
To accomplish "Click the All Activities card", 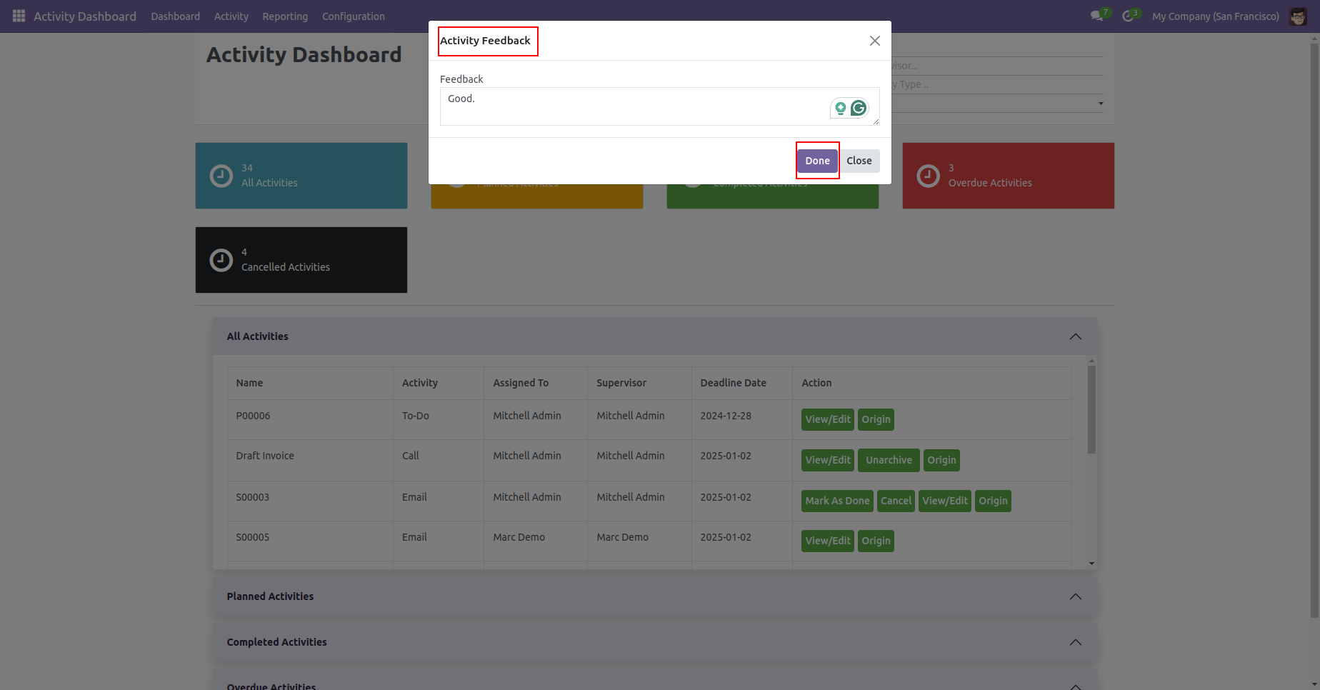I will (x=301, y=176).
